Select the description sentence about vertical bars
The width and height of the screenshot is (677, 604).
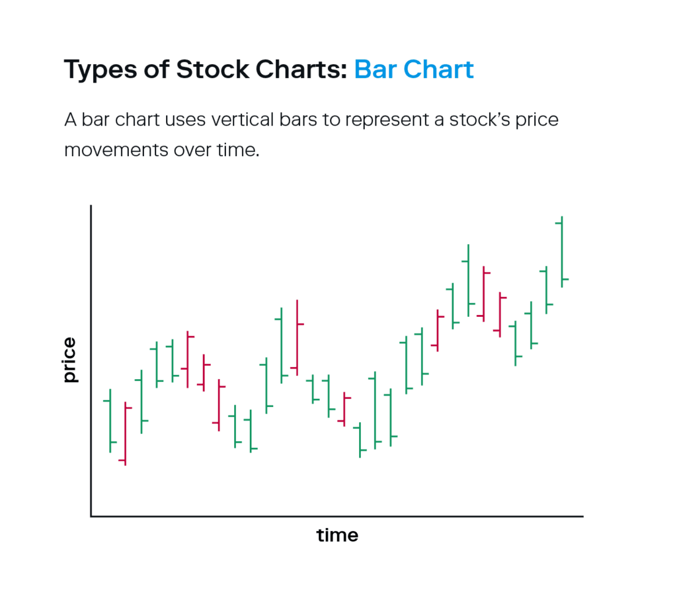[x=311, y=120]
